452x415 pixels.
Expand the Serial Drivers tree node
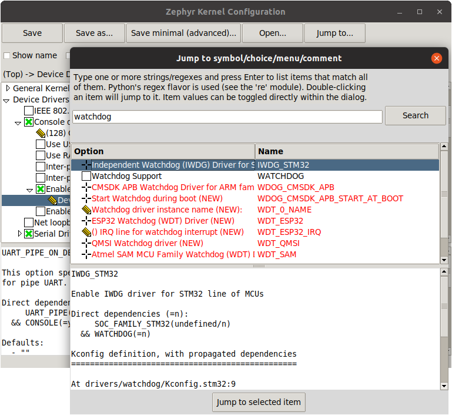tap(19, 234)
